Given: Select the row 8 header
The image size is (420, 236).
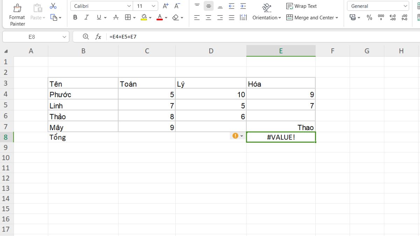Looking at the screenshot, I should [6, 137].
